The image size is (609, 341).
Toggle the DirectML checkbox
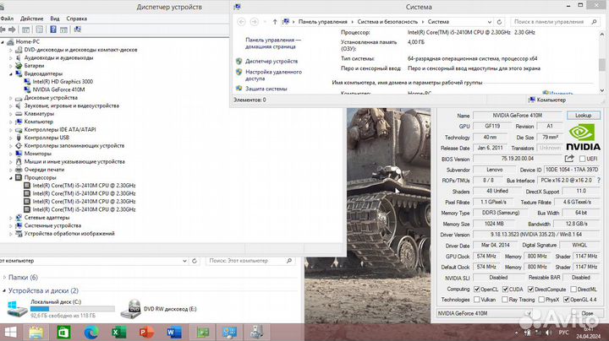click(x=573, y=289)
